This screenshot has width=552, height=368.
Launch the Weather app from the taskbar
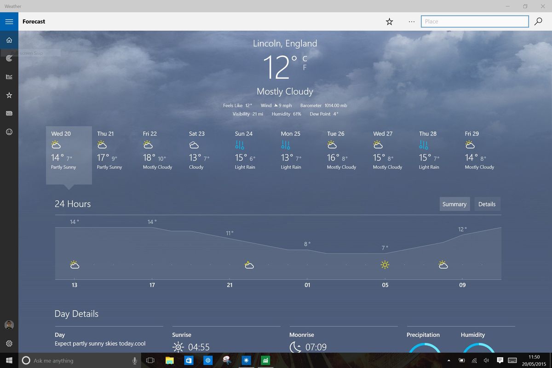(247, 360)
